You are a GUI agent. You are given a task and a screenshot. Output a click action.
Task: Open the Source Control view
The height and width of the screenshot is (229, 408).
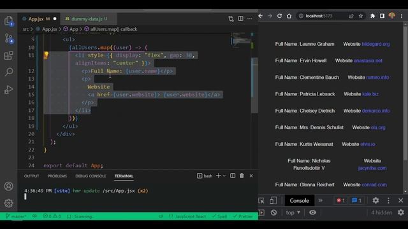(x=9, y=38)
